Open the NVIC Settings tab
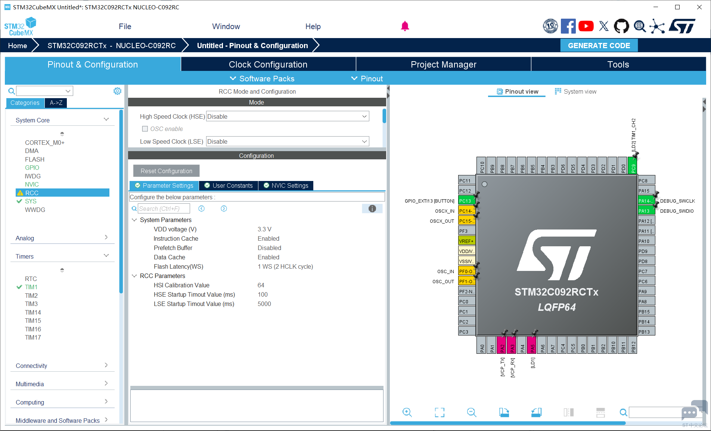 pyautogui.click(x=286, y=185)
